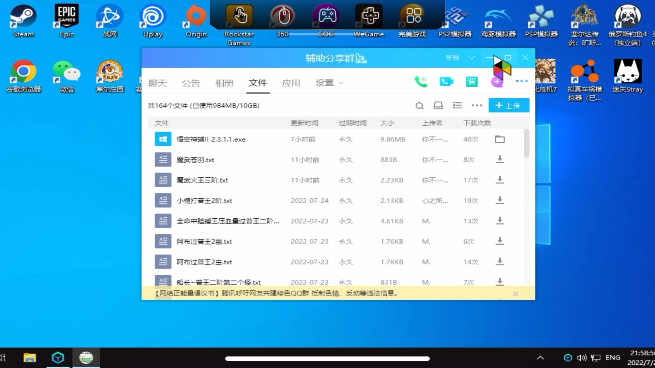Open the 相册 tab
The width and height of the screenshot is (655, 368).
tap(224, 83)
